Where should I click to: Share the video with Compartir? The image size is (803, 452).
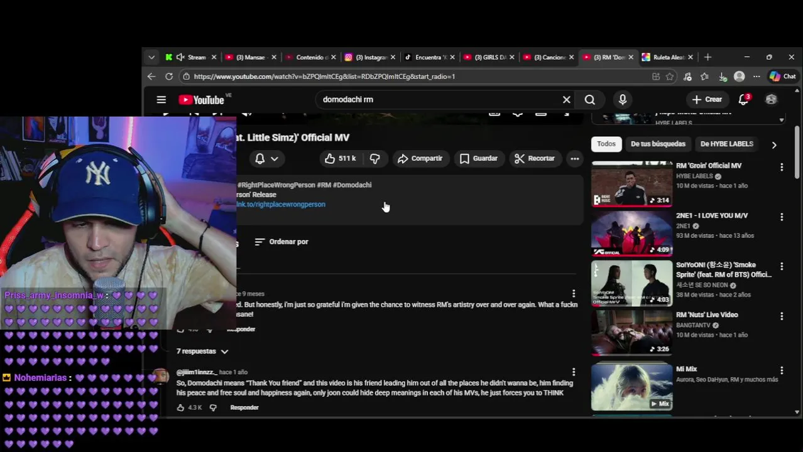420,159
